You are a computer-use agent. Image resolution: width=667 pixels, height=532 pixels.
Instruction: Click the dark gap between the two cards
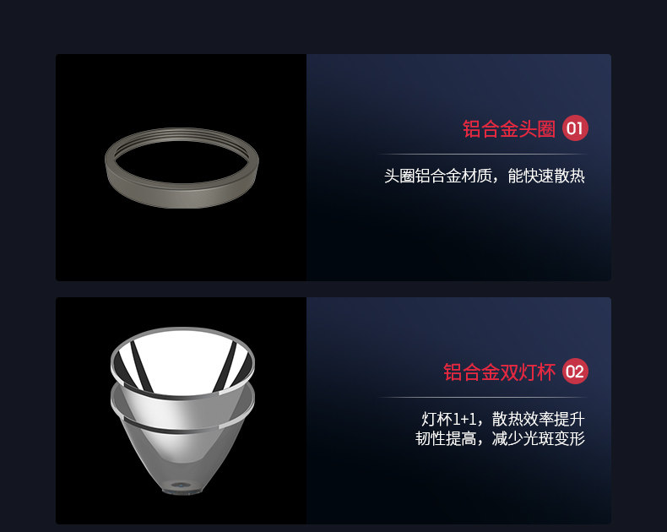point(333,289)
